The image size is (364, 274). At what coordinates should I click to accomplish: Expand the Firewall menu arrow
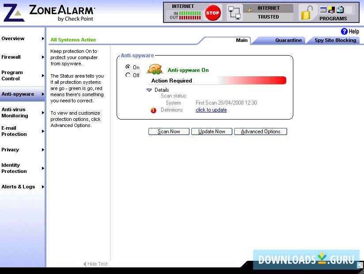pos(43,57)
